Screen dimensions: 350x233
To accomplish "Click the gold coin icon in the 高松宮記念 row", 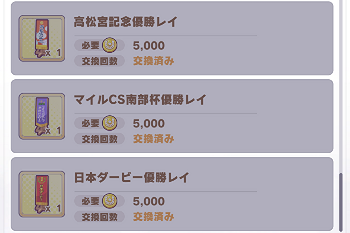I will pyautogui.click(x=110, y=46).
